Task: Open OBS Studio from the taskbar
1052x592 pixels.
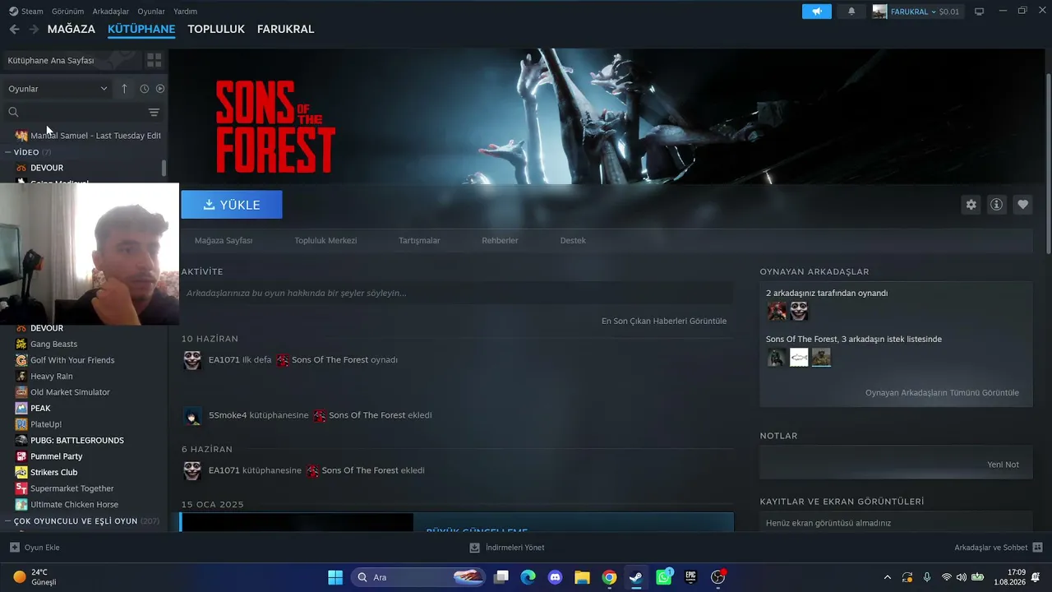Action: 718,577
